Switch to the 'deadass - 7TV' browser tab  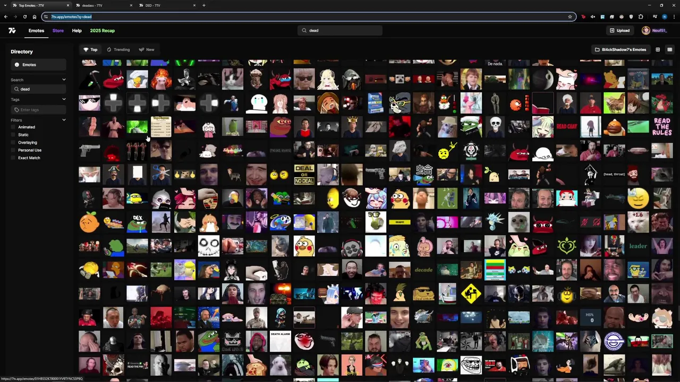[104, 5]
